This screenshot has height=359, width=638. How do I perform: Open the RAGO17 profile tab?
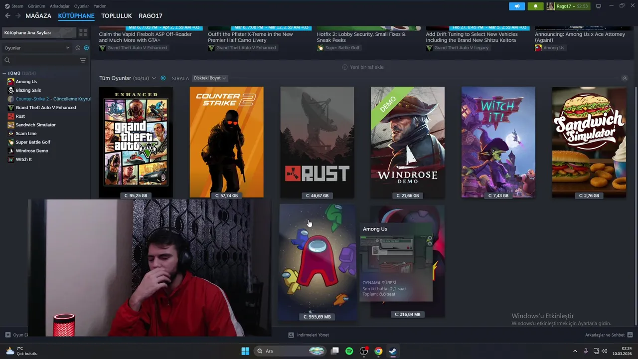click(x=151, y=16)
